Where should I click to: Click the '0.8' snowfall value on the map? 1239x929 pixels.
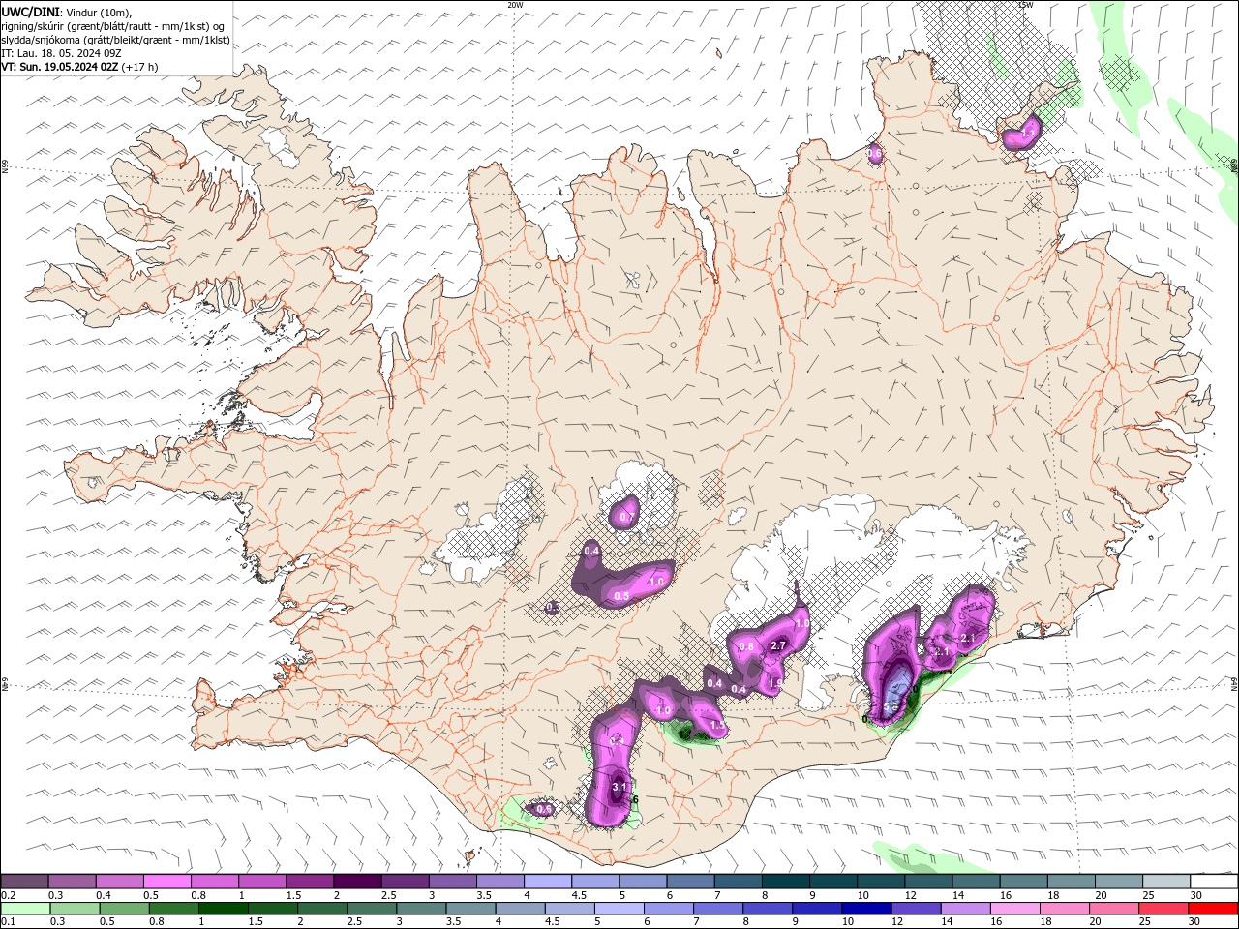point(746,646)
